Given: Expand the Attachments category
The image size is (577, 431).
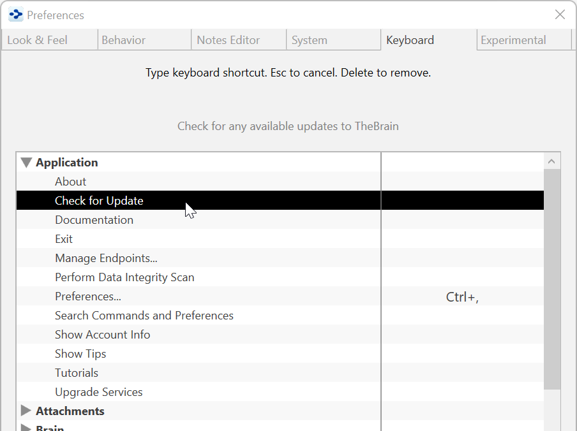Looking at the screenshot, I should point(26,411).
